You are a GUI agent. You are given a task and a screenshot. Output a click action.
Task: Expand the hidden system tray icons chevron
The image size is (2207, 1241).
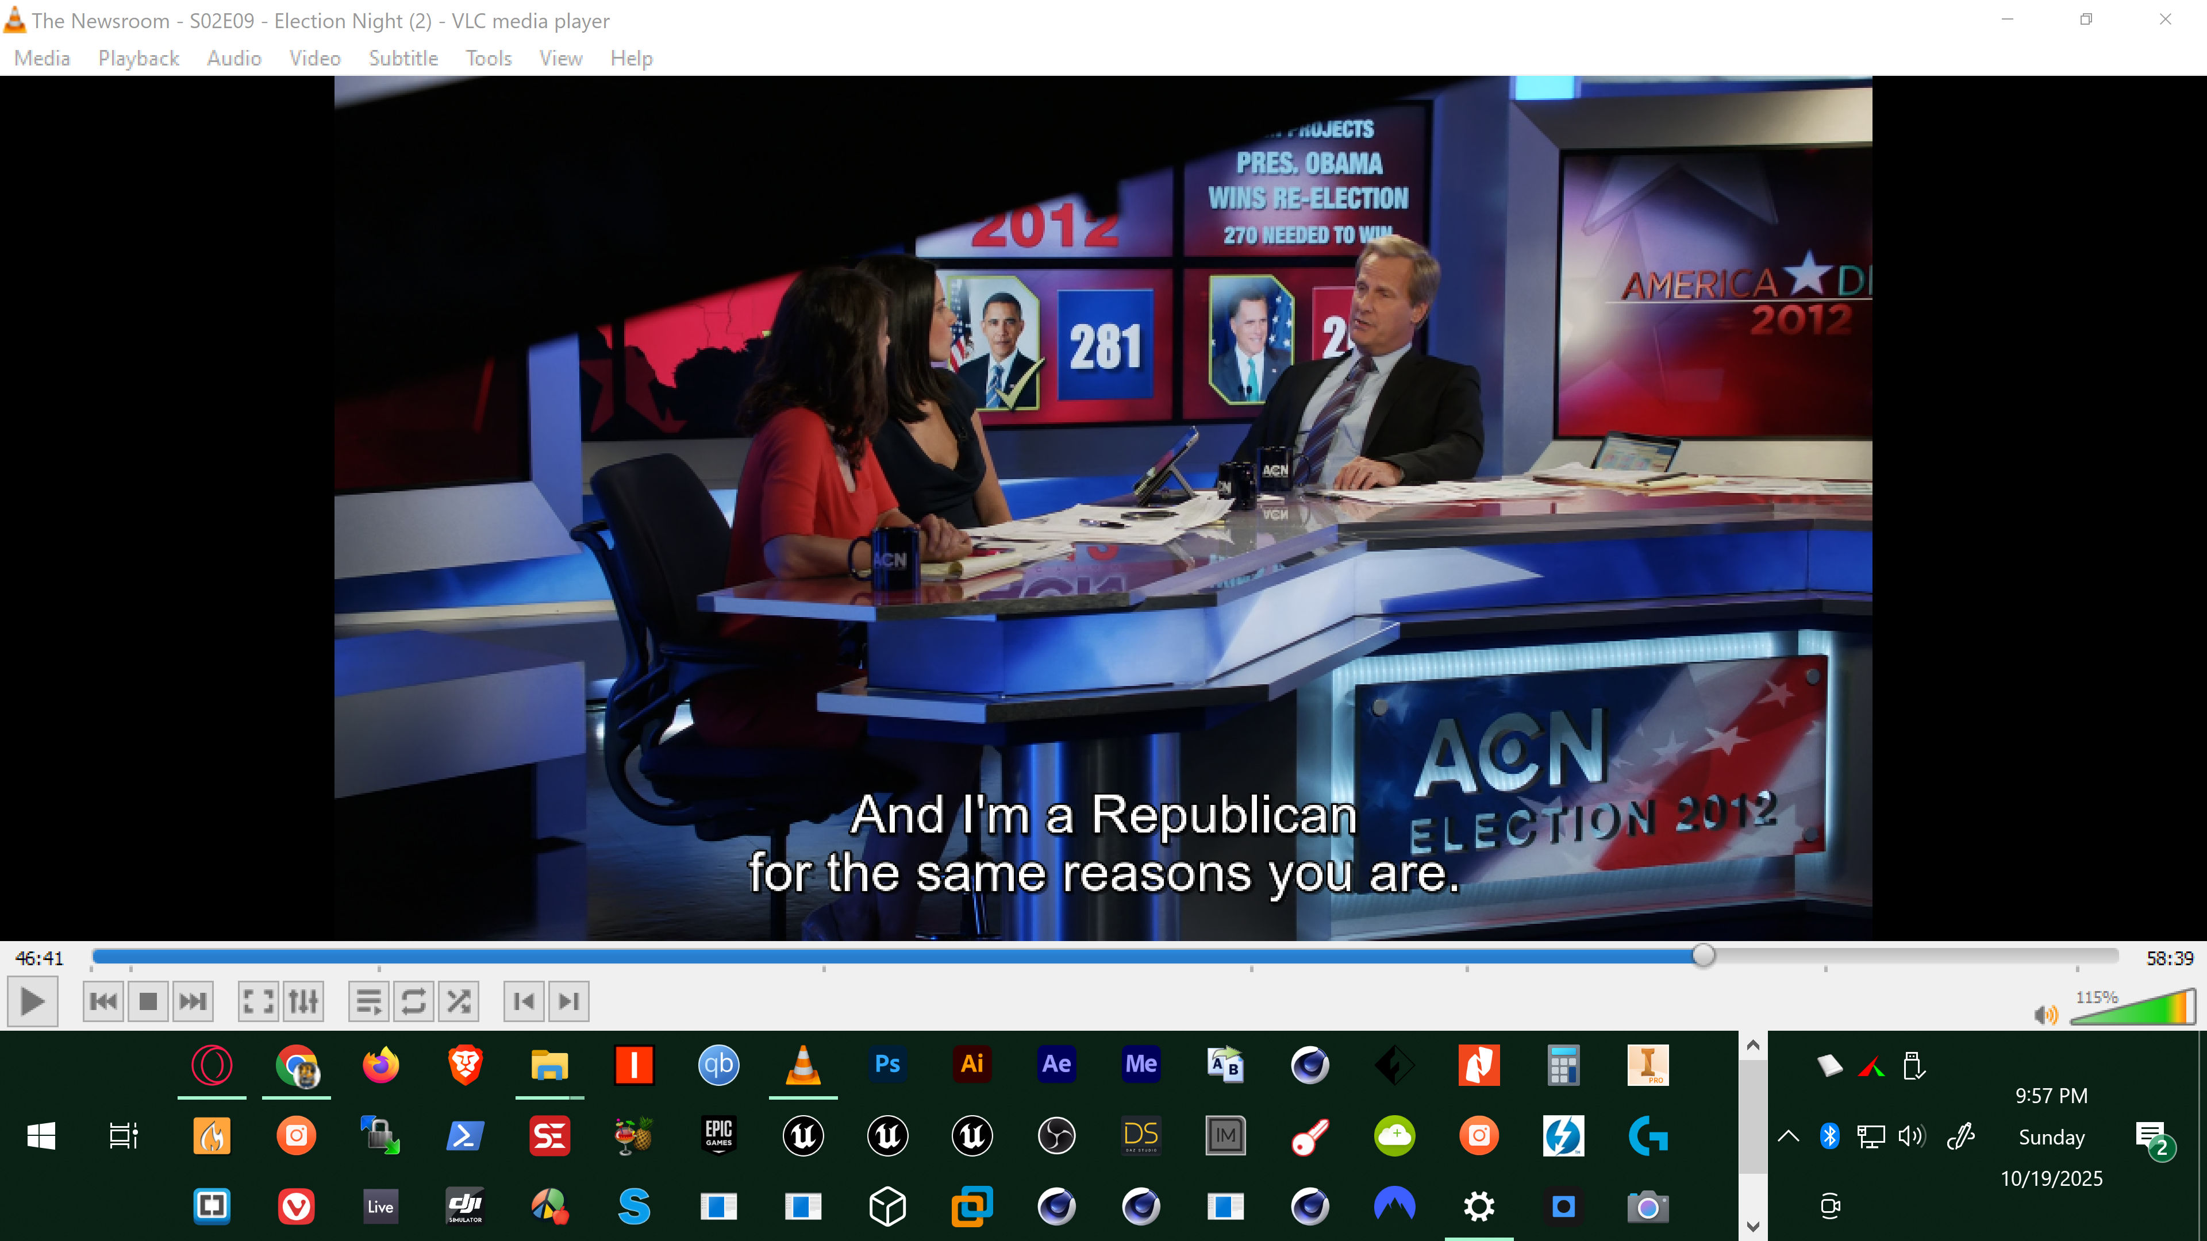[1788, 1136]
